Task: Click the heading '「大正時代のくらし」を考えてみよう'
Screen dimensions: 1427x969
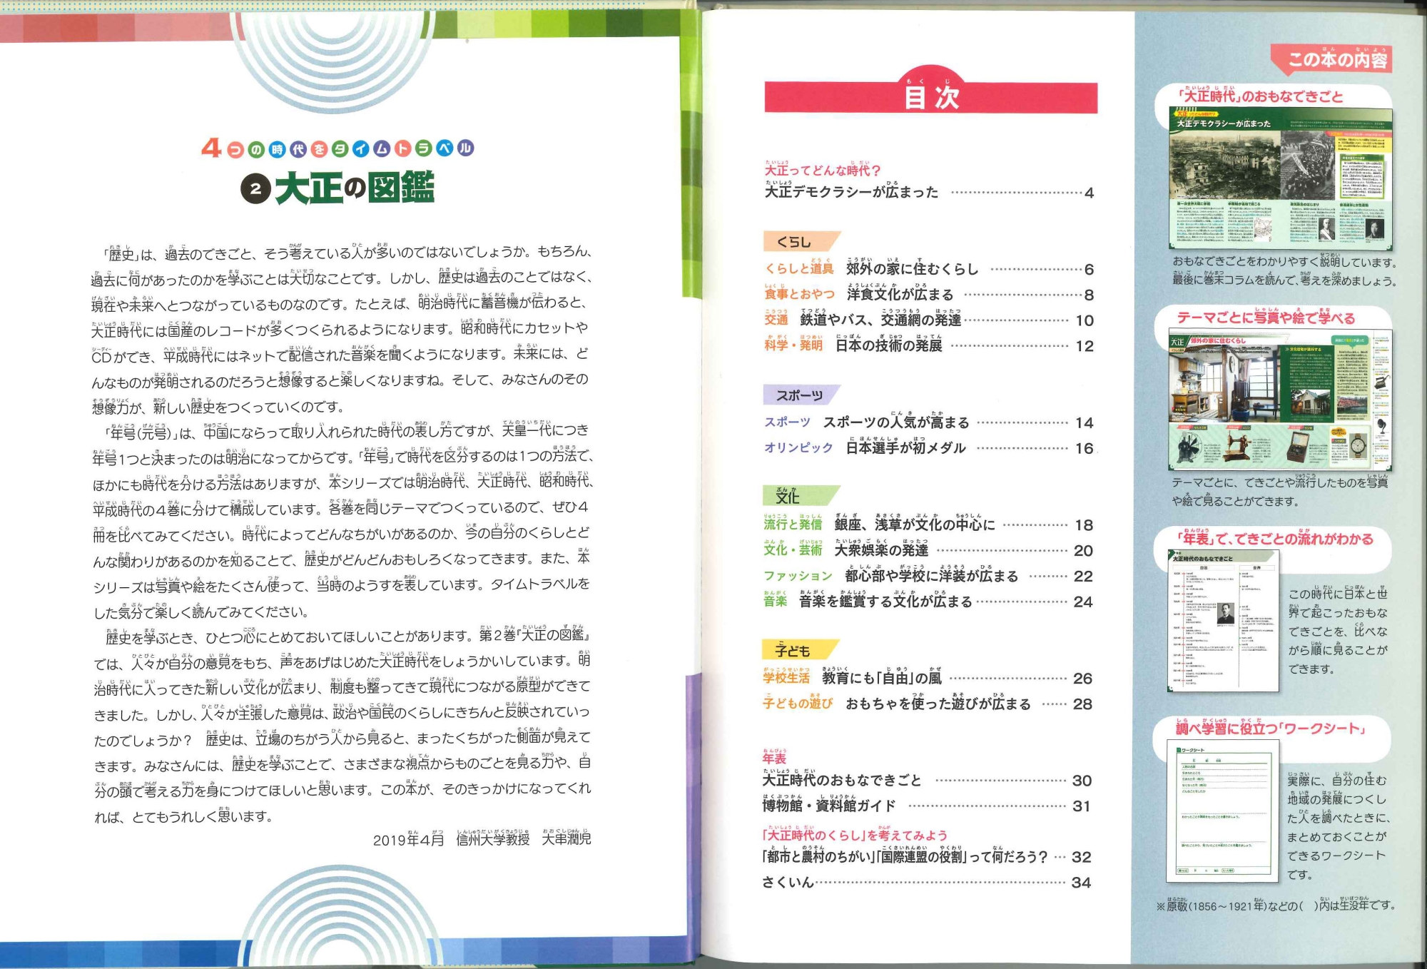Action: point(855,833)
